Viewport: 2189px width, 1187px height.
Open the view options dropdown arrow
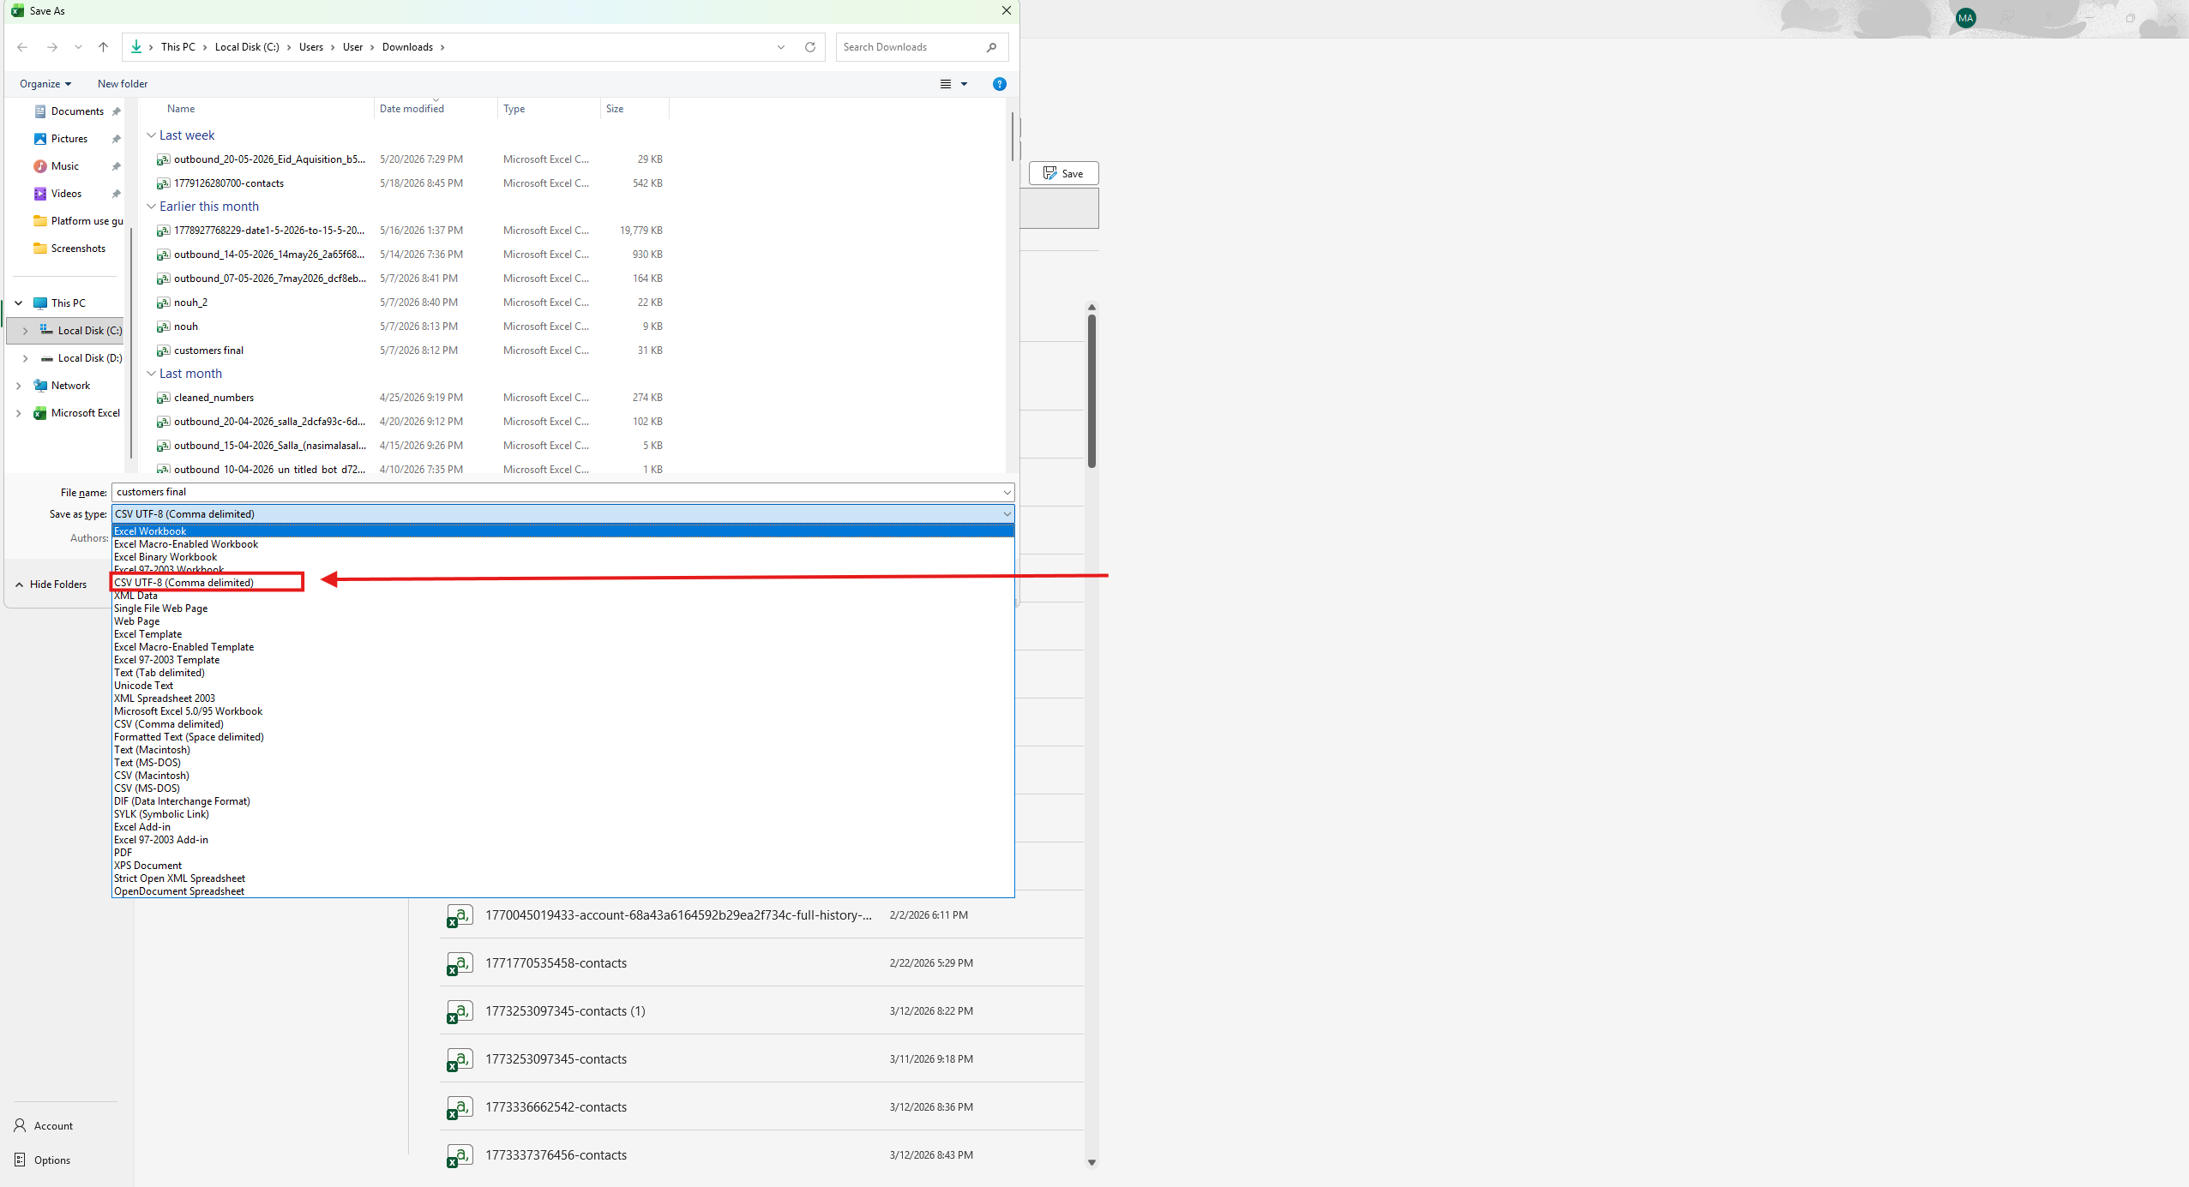[964, 84]
